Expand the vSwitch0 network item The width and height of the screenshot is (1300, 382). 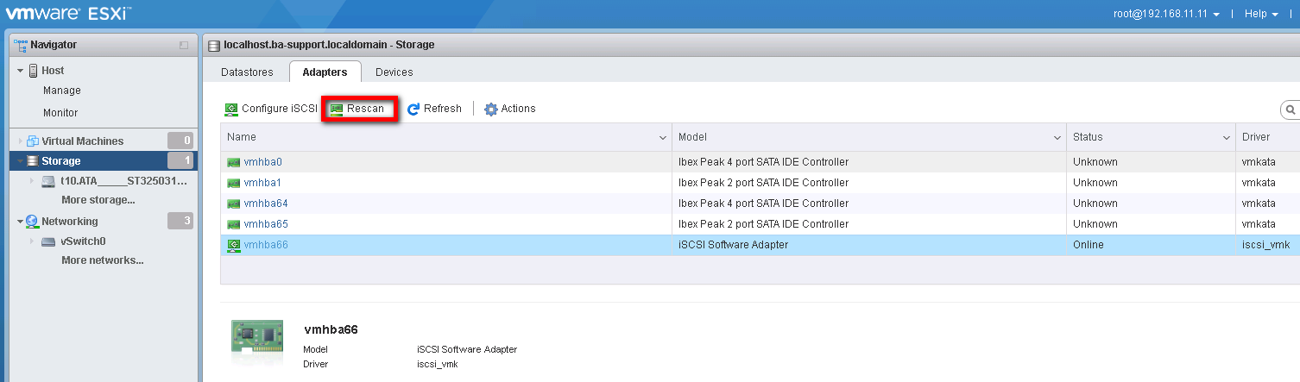[x=32, y=241]
